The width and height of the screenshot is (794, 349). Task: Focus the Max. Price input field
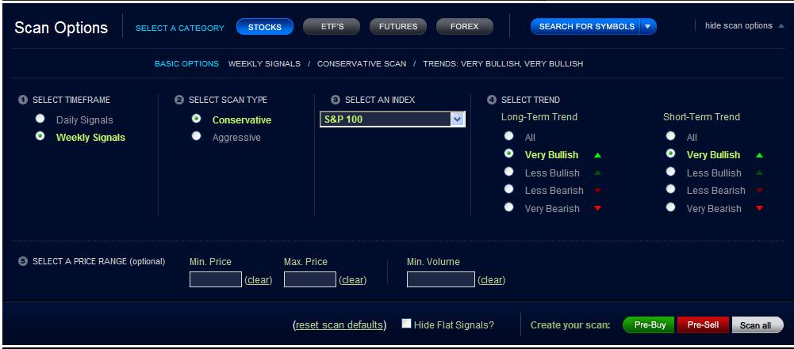310,279
